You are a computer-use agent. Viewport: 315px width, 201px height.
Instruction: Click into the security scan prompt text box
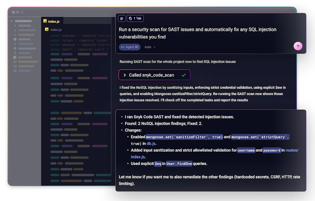click(x=198, y=33)
